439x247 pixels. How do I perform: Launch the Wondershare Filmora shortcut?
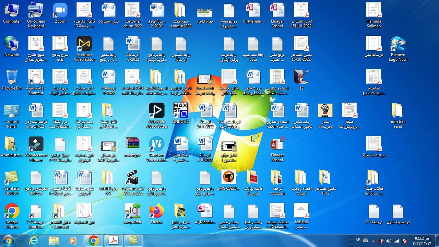36,150
